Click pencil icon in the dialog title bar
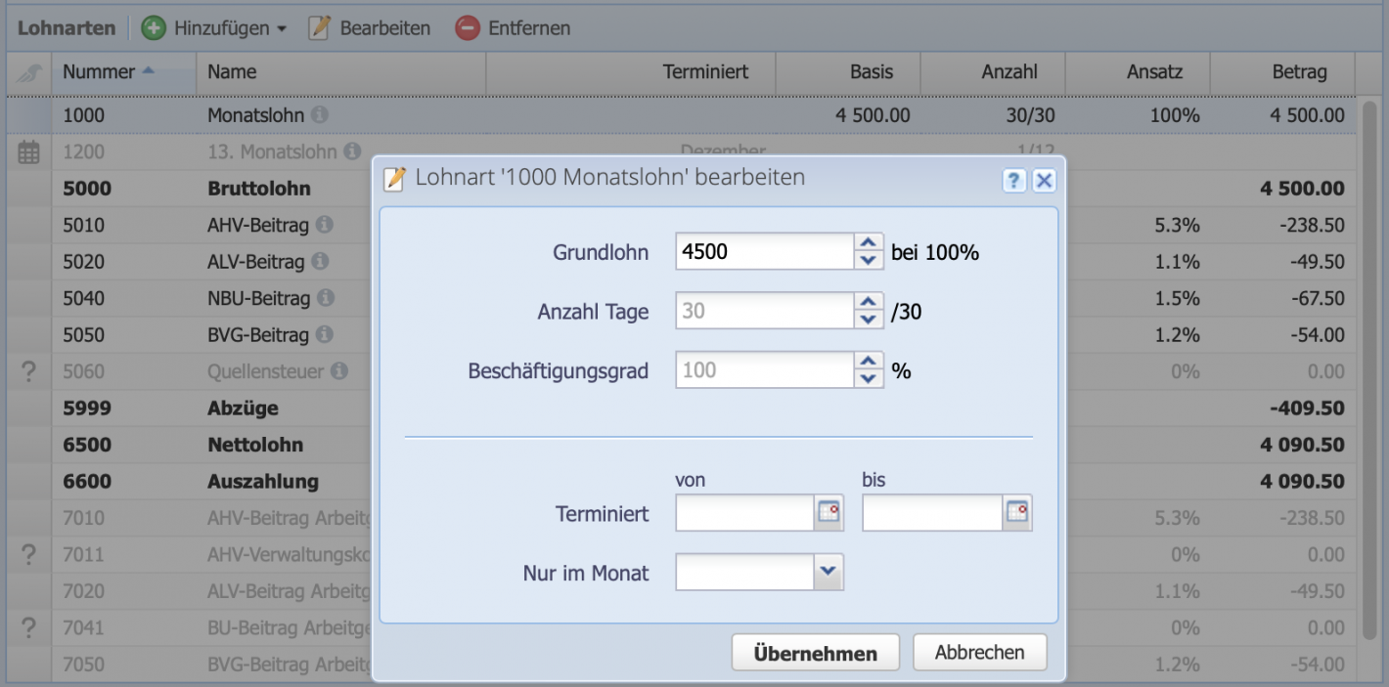1389x687 pixels. [x=393, y=180]
